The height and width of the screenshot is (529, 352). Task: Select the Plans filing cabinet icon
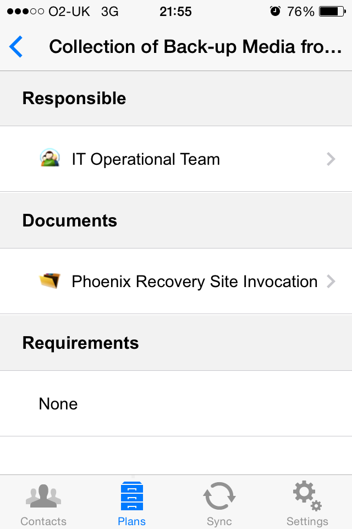pyautogui.click(x=131, y=495)
